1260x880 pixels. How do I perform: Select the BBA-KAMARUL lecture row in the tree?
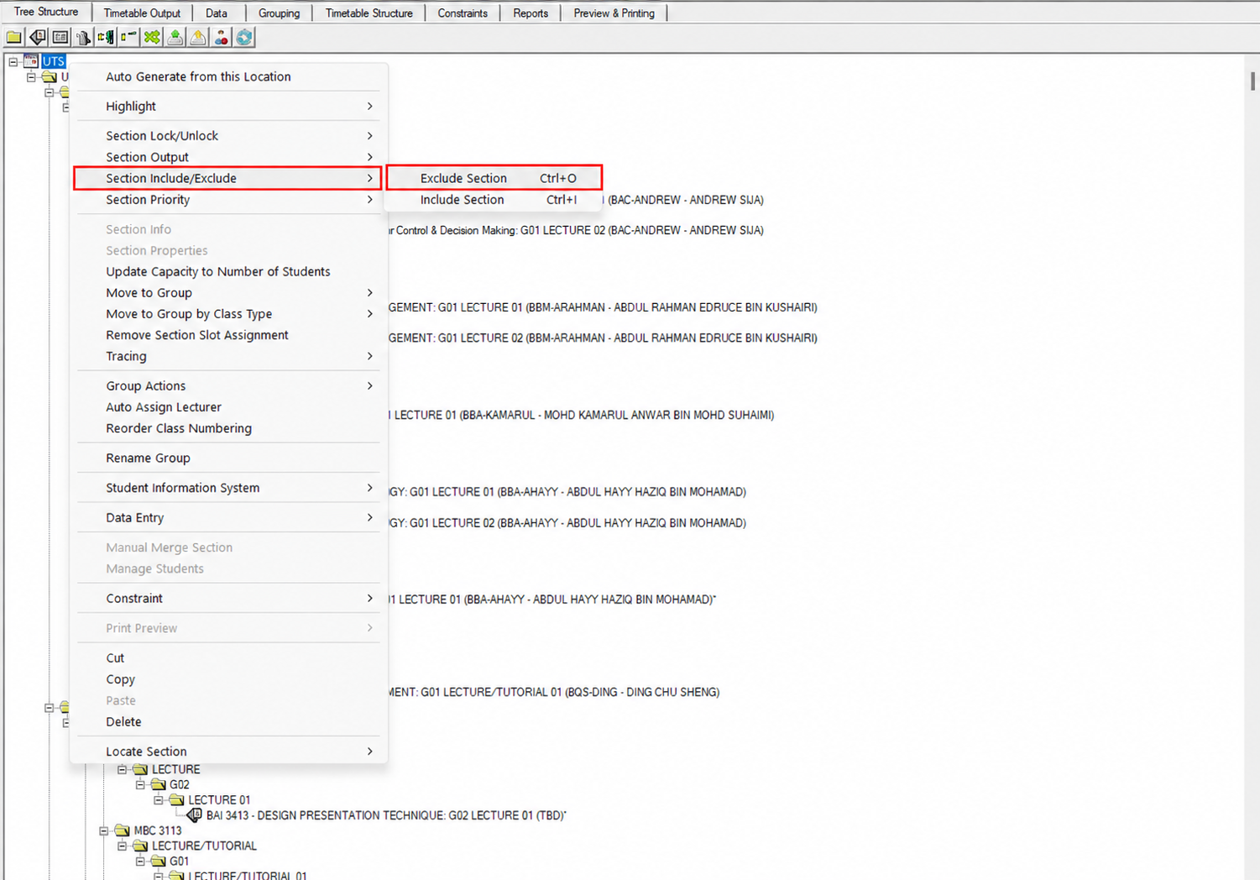tap(581, 415)
